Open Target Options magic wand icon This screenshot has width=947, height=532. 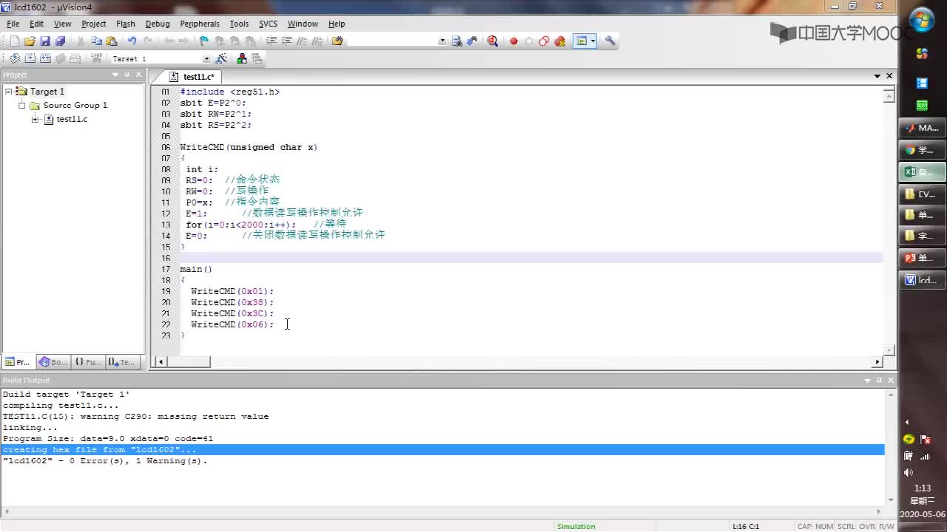pyautogui.click(x=221, y=58)
